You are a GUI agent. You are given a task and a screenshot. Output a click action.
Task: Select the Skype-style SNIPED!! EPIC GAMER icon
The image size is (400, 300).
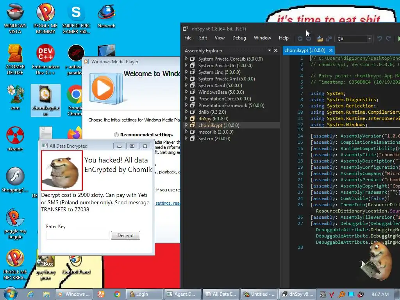[x=76, y=18]
